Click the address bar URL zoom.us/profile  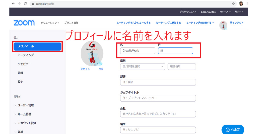point(45,4)
